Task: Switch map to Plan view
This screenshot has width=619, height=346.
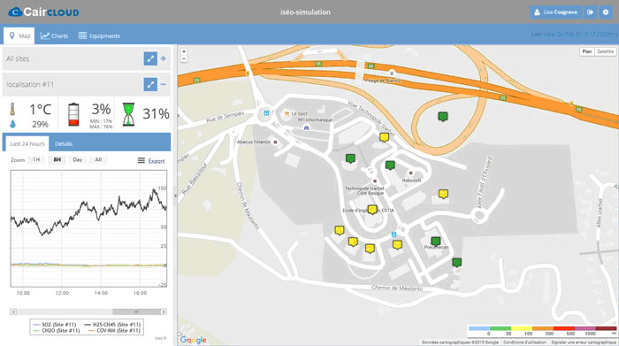Action: point(587,51)
